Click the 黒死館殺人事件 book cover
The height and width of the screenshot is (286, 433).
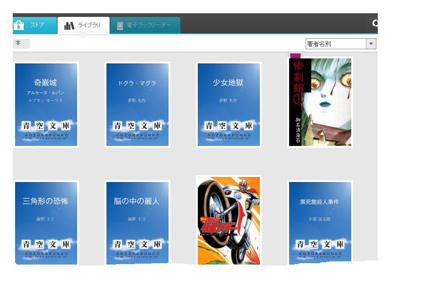point(320,221)
